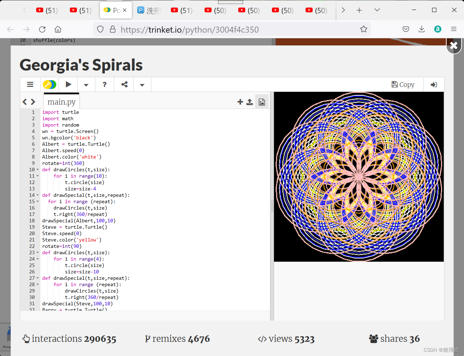Viewport: 464px width, 356px height.
Task: Click the Trinket logo in the toolbar
Action: tap(50, 84)
